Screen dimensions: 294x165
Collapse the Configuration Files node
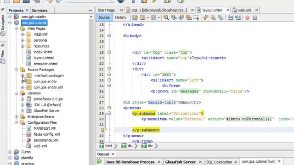coord(17,122)
